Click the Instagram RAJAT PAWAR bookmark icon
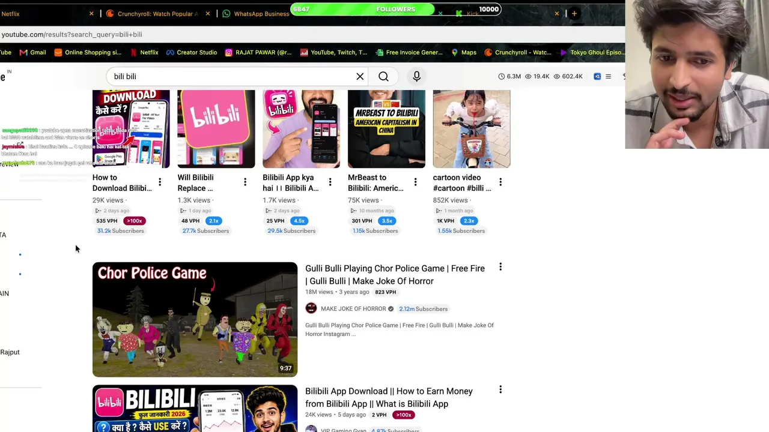 [x=228, y=52]
